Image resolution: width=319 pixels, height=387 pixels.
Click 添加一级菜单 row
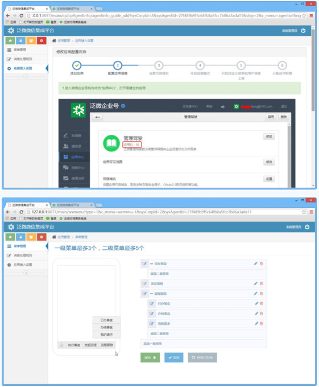click(204, 344)
